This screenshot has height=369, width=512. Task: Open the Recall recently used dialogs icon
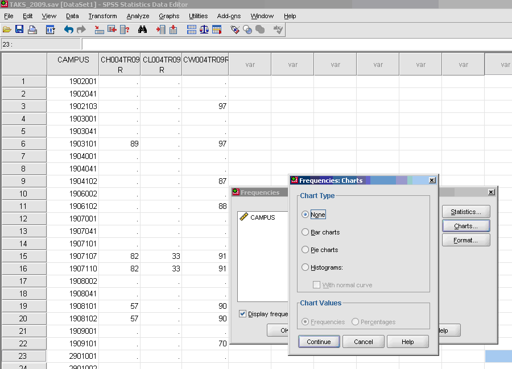tap(50, 30)
